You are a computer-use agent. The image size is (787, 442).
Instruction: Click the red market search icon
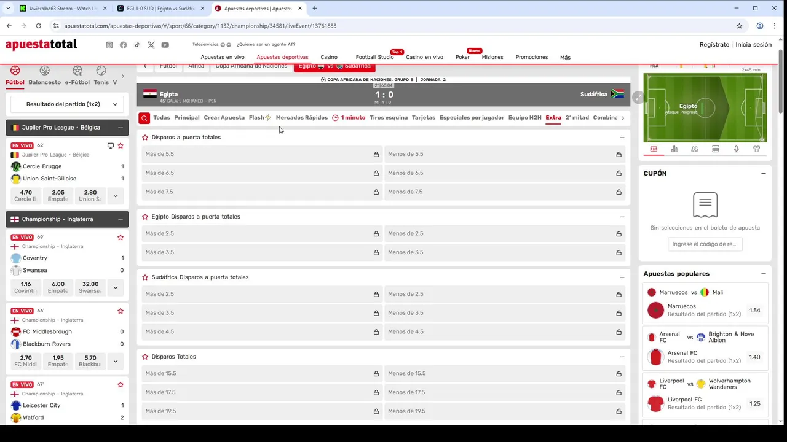click(144, 118)
